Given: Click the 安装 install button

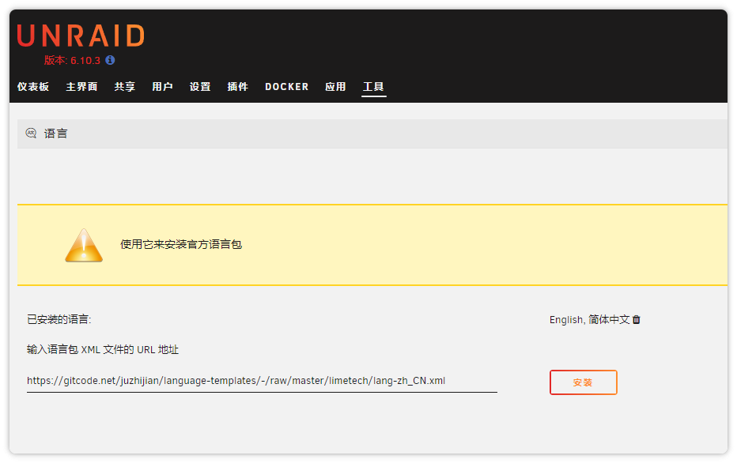Looking at the screenshot, I should [584, 382].
